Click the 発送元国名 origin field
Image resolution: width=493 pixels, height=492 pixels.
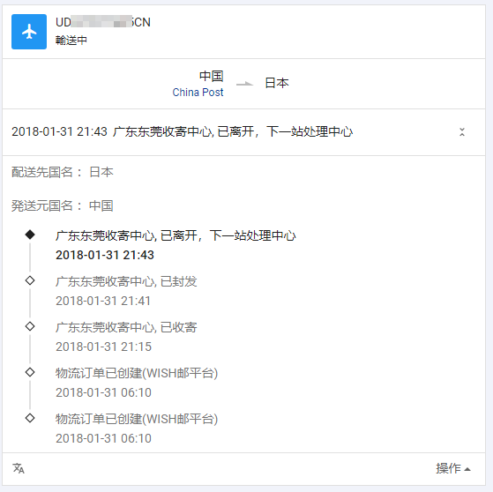pos(63,206)
